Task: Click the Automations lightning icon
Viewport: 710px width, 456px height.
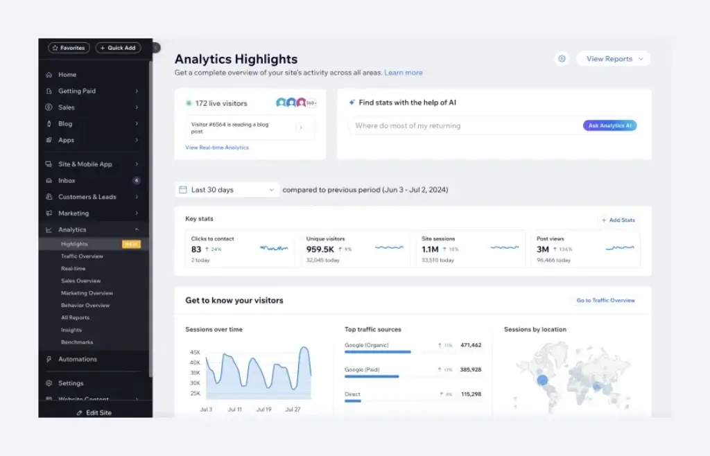Action: coord(49,359)
